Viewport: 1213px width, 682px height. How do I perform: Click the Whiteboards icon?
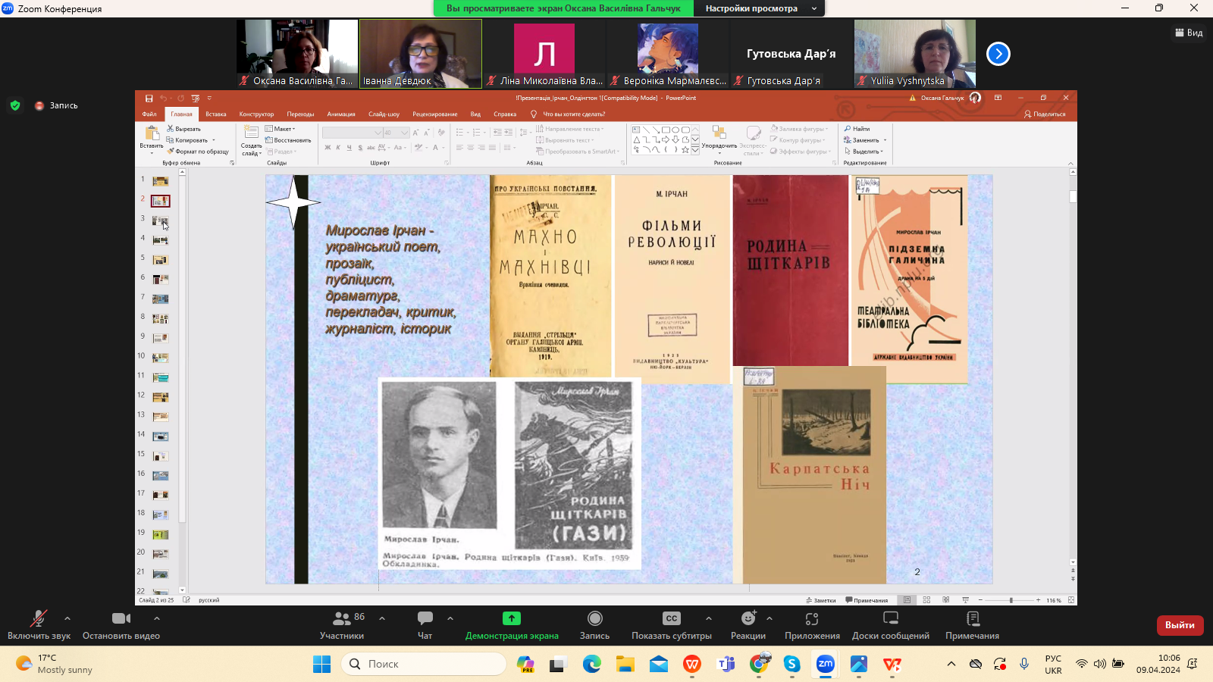point(890,618)
